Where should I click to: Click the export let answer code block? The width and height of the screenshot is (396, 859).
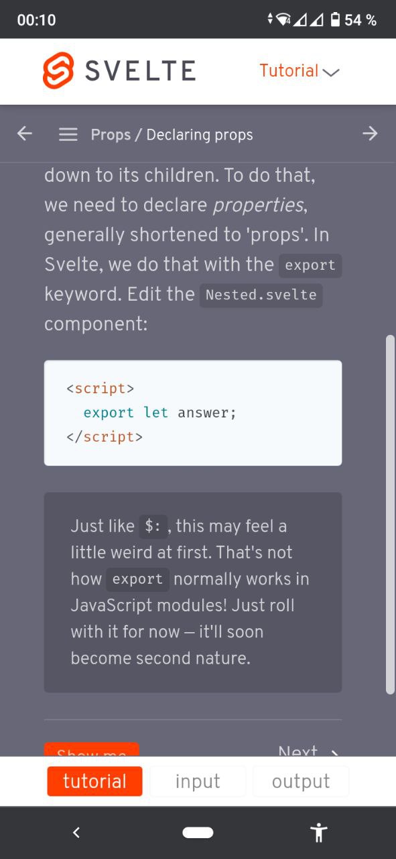tap(193, 413)
